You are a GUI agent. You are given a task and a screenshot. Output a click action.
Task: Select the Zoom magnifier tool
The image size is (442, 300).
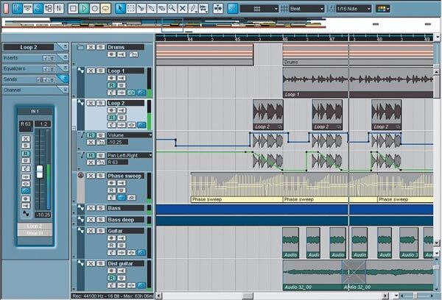[172, 8]
